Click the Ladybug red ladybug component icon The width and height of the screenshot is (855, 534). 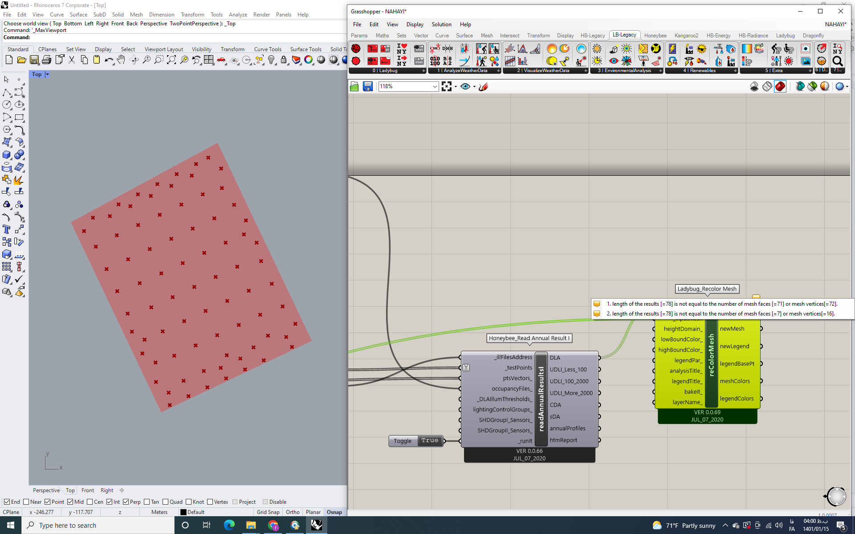356,49
